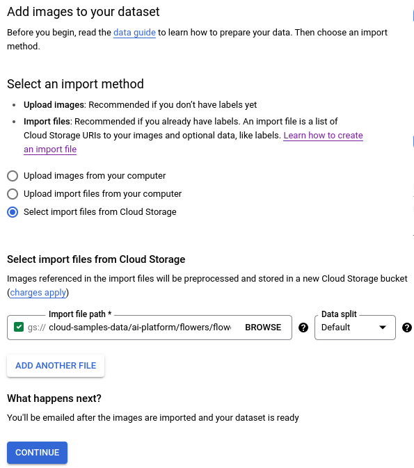
Task: Open the charges apply link
Action: [38, 293]
